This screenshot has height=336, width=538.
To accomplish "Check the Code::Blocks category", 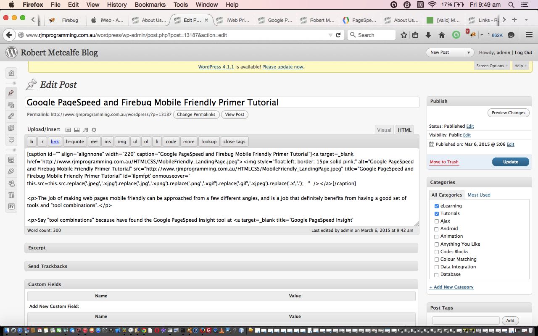I will [x=437, y=252].
